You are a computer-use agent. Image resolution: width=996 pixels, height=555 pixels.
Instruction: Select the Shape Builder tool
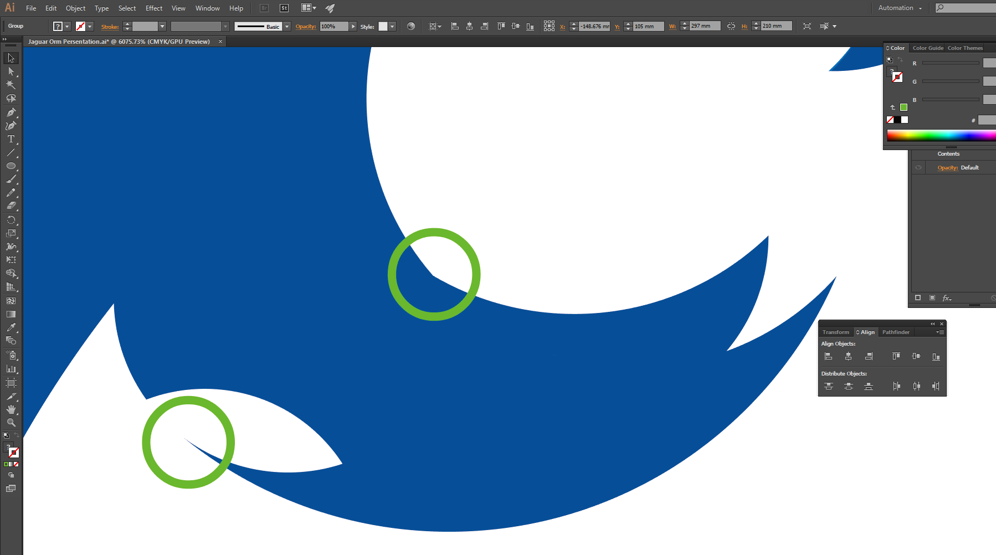click(11, 274)
